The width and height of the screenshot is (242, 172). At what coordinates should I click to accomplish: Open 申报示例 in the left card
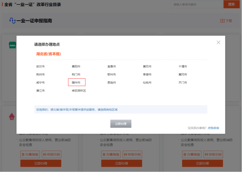52,154
